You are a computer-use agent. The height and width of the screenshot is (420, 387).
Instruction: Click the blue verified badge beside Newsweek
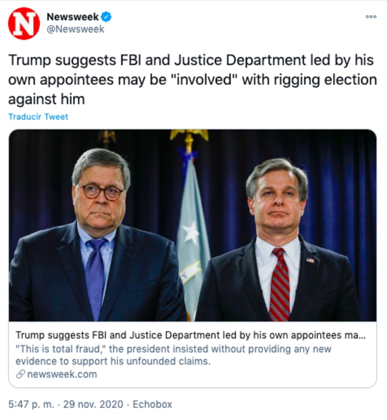pos(107,17)
